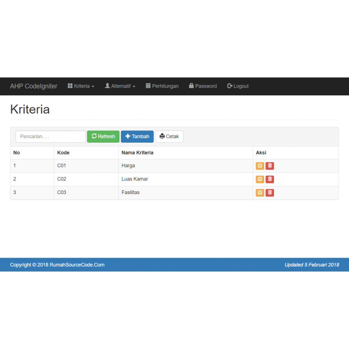Go to the Perhitungan page
349x349 pixels.
pyautogui.click(x=162, y=86)
